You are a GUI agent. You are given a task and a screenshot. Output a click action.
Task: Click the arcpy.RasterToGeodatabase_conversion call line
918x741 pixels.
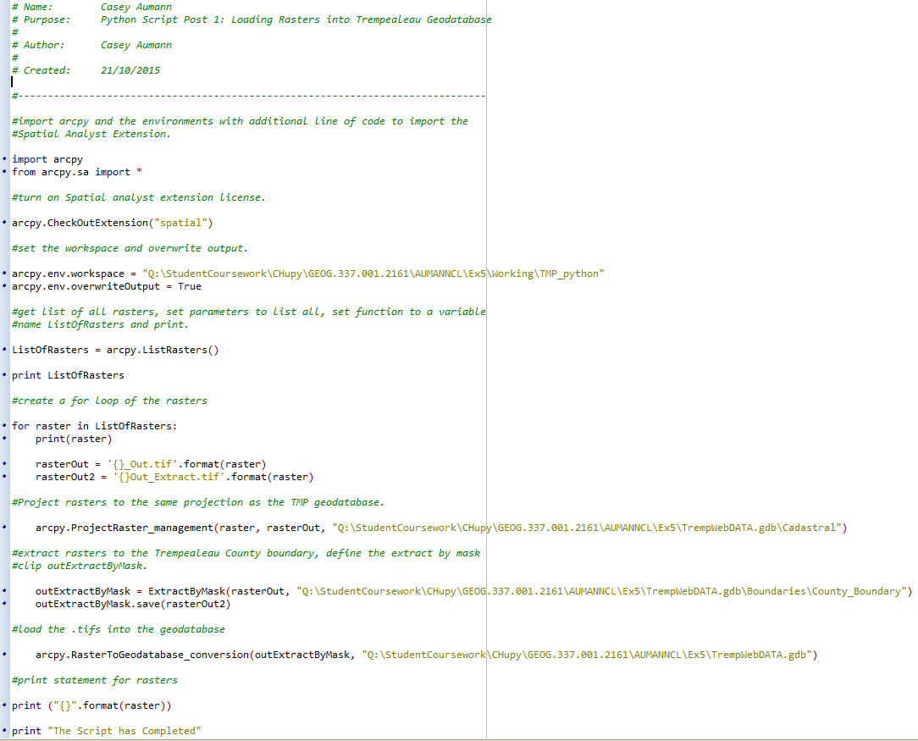click(x=426, y=655)
